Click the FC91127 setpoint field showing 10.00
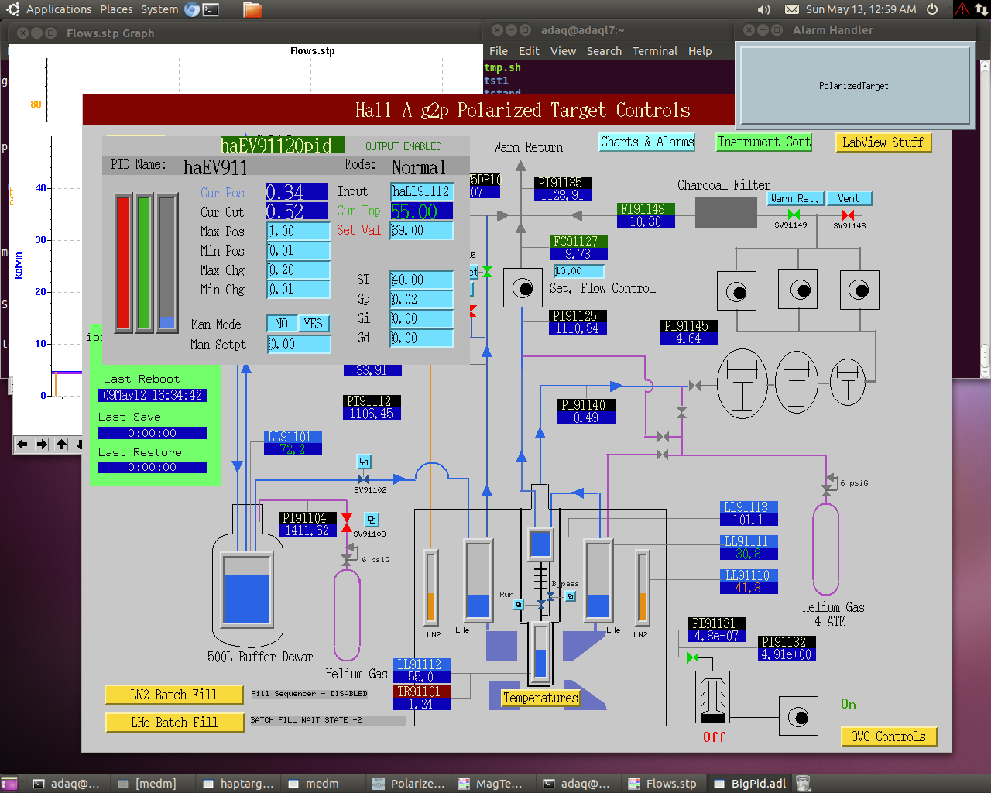Image resolution: width=991 pixels, height=793 pixels. (x=578, y=271)
